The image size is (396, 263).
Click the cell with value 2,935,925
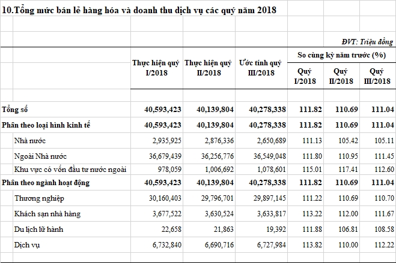point(163,140)
